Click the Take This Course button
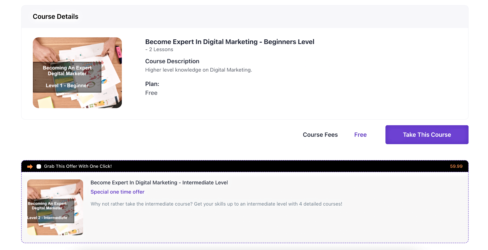 tap(427, 135)
